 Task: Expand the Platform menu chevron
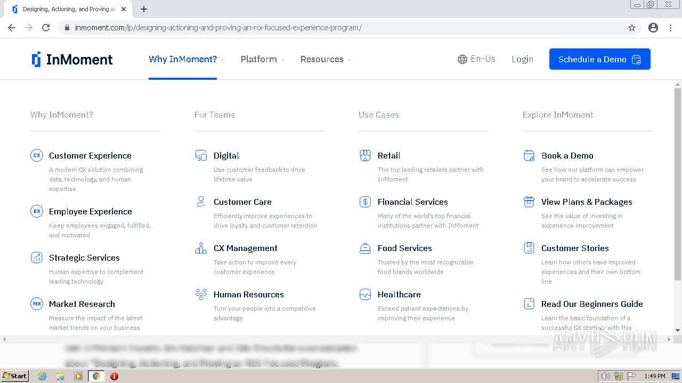pyautogui.click(x=283, y=60)
